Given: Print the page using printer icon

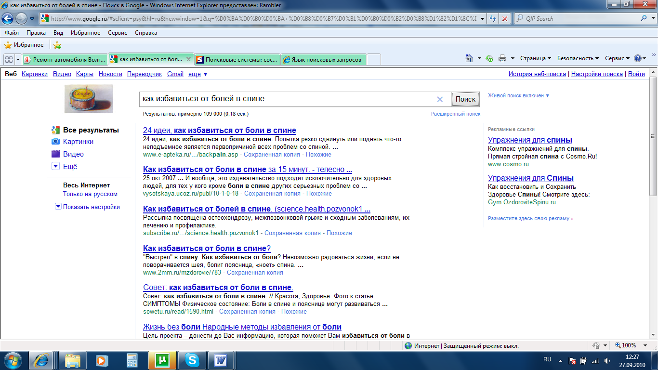Looking at the screenshot, I should [502, 58].
